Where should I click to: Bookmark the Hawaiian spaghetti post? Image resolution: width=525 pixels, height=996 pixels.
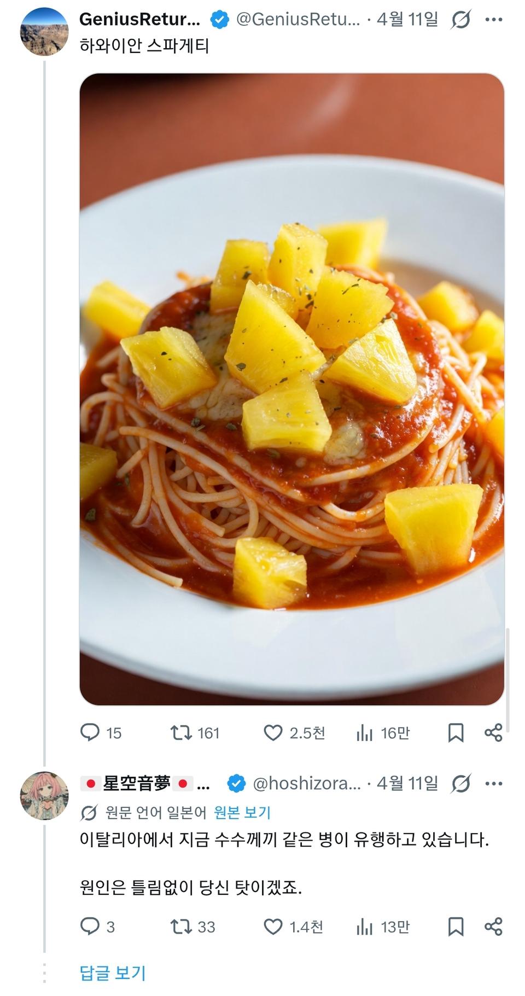point(456,732)
